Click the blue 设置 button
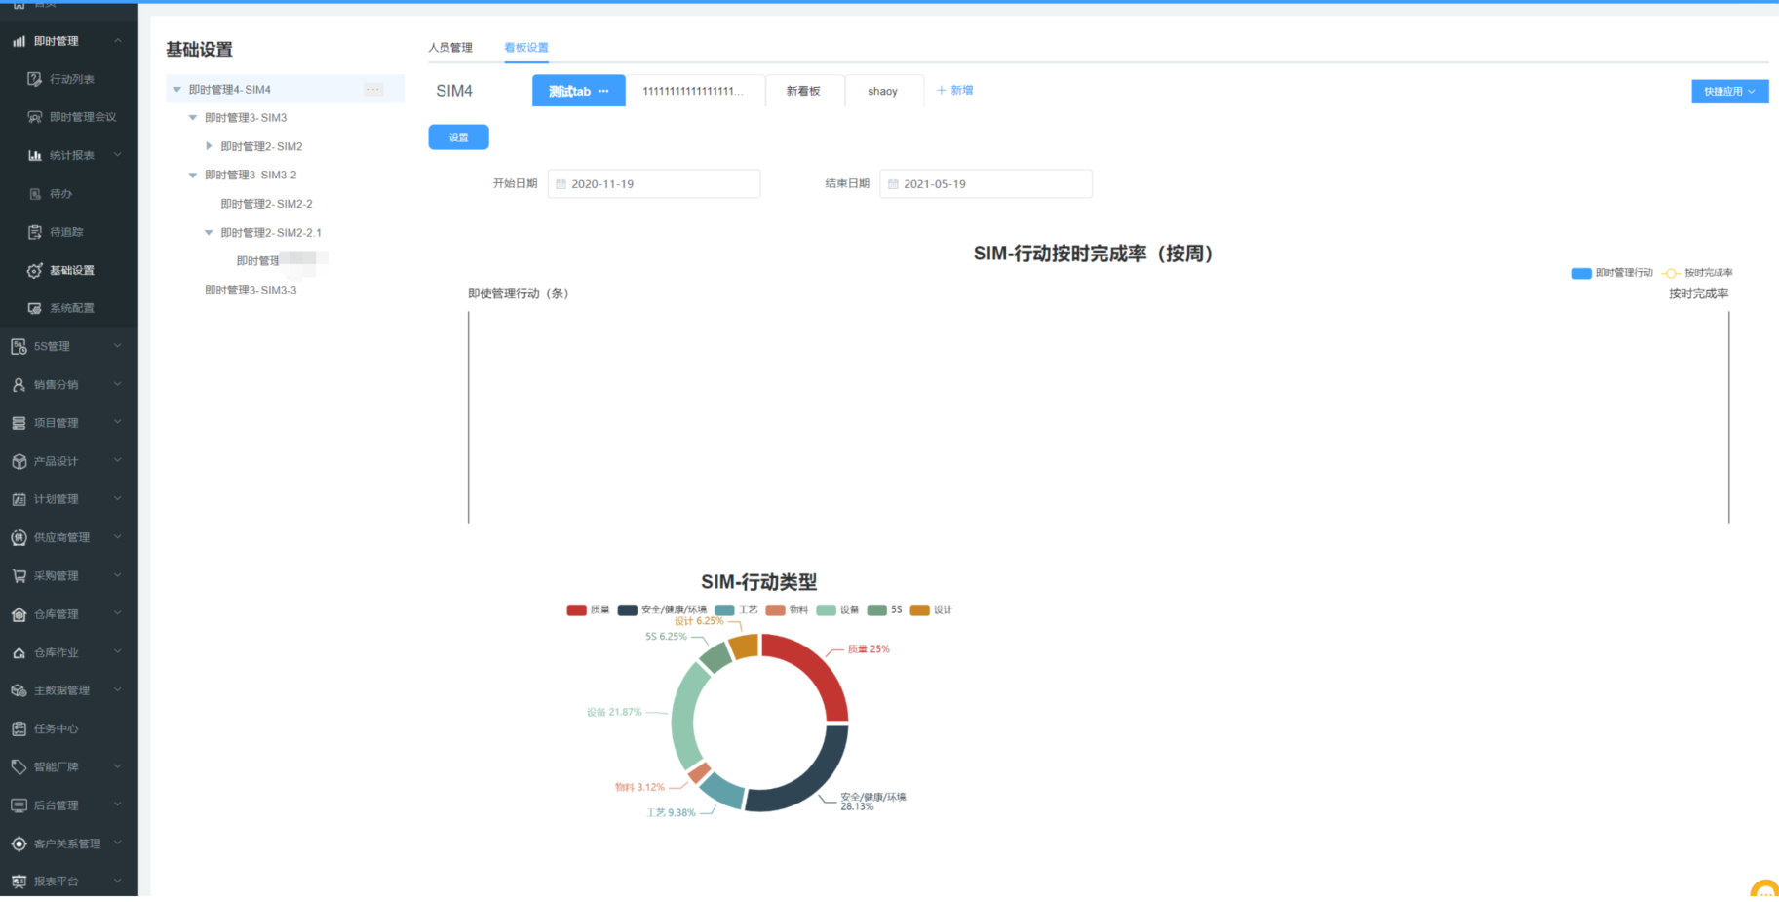 (x=458, y=137)
